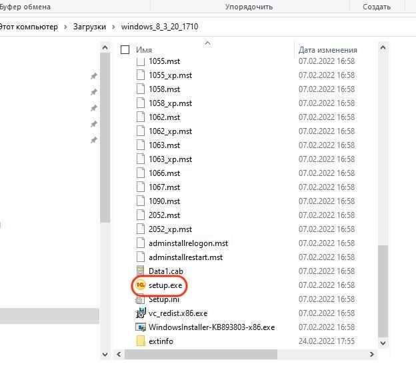
Task: Select the file name adminstallrelogon.mst
Action: click(x=189, y=243)
